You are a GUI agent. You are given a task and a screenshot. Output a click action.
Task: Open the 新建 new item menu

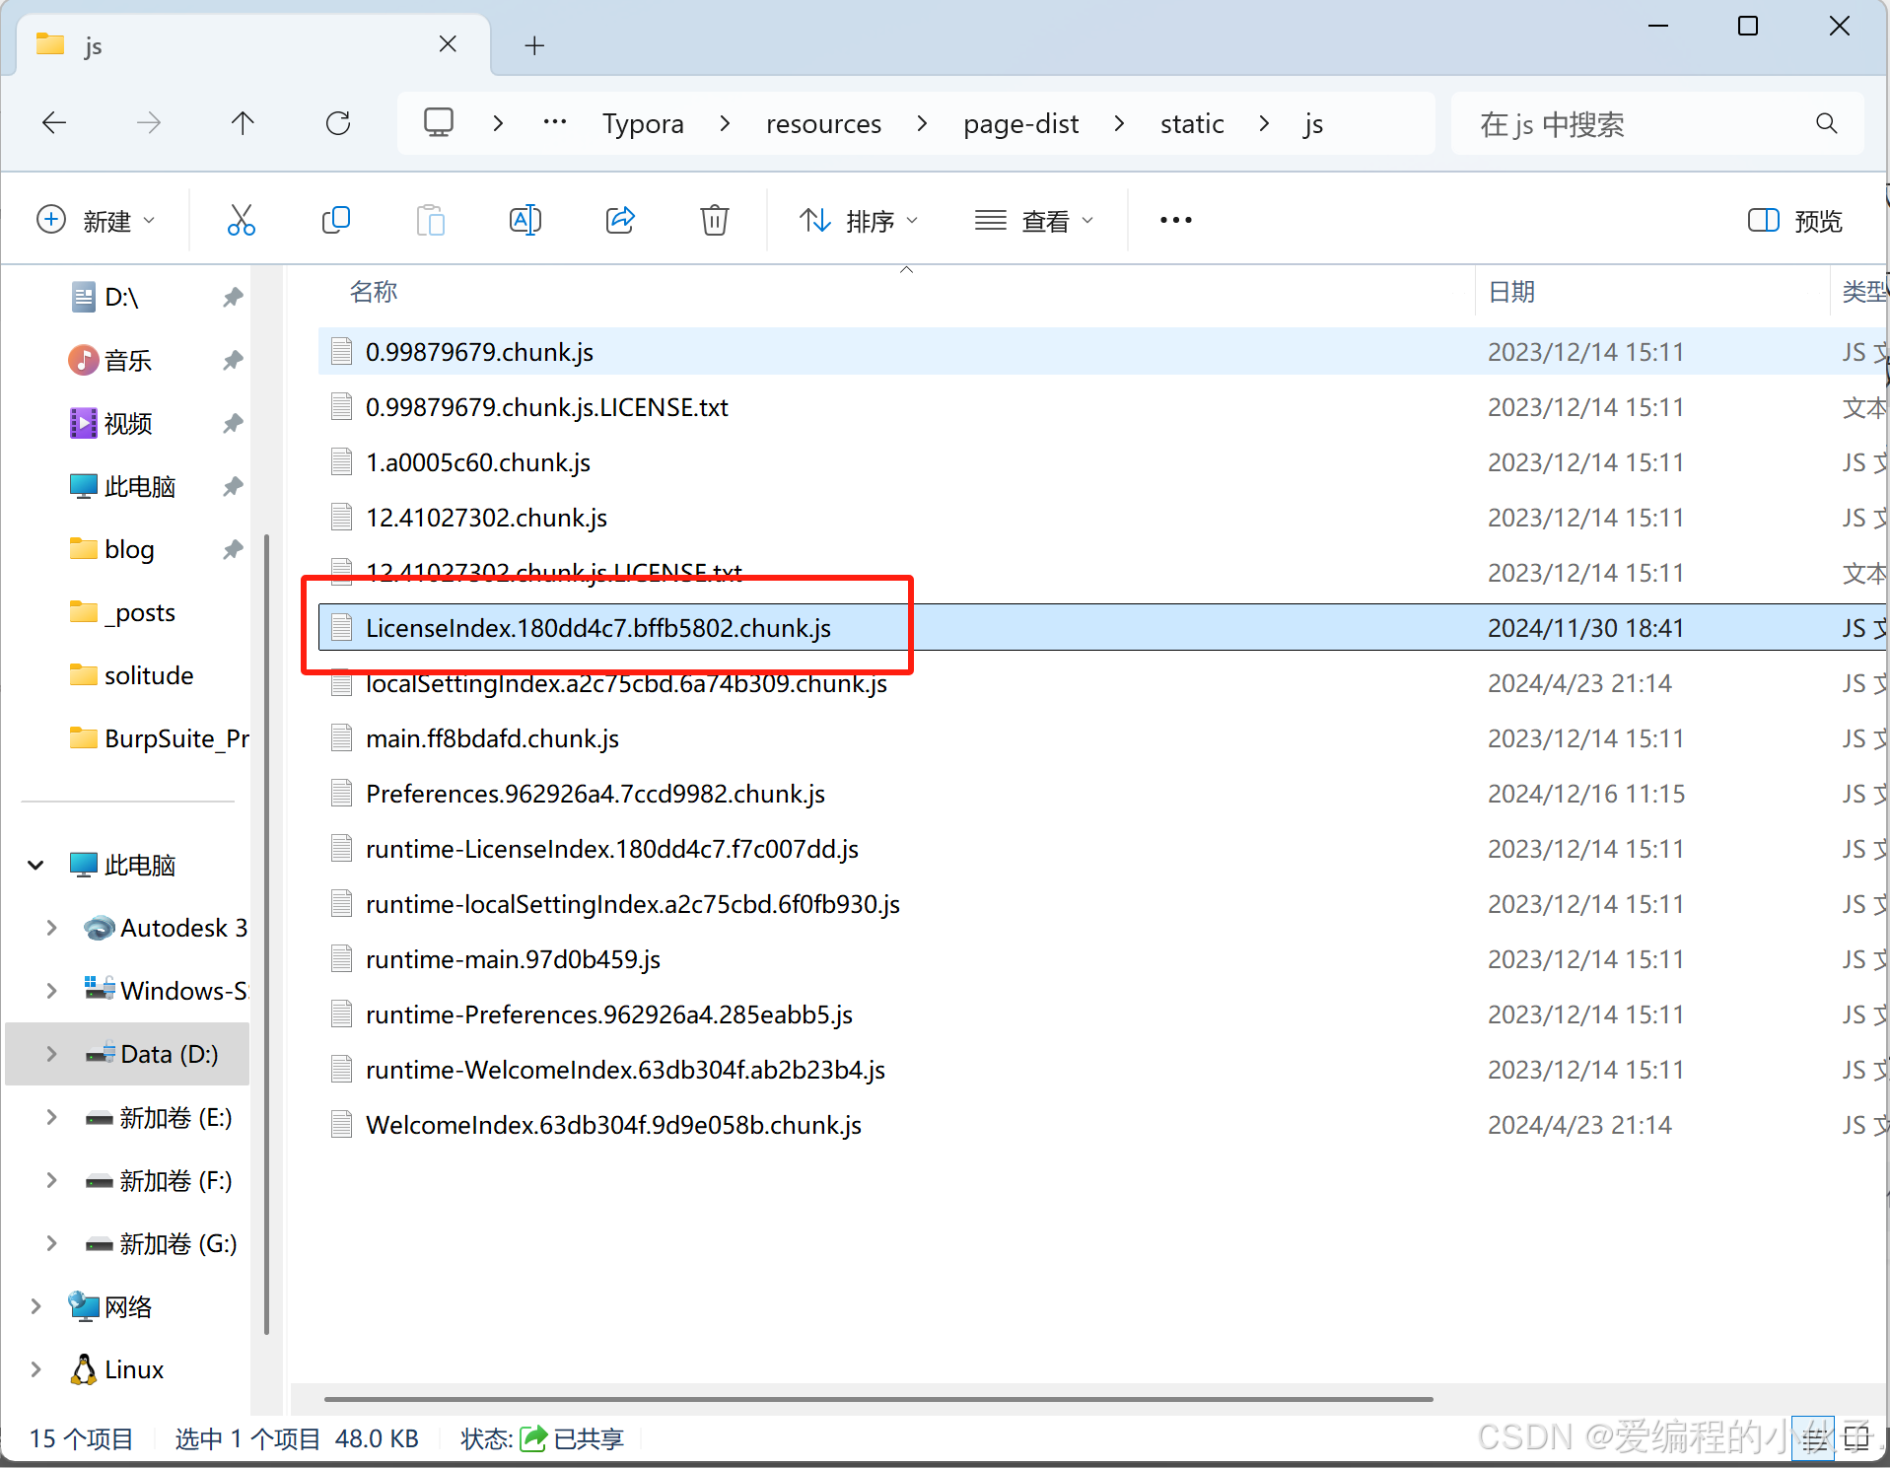[96, 221]
